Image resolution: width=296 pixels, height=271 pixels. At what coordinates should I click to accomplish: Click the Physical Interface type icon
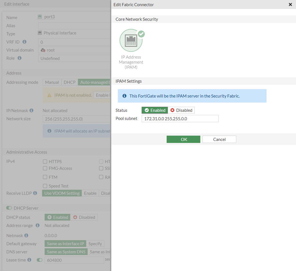click(x=40, y=33)
